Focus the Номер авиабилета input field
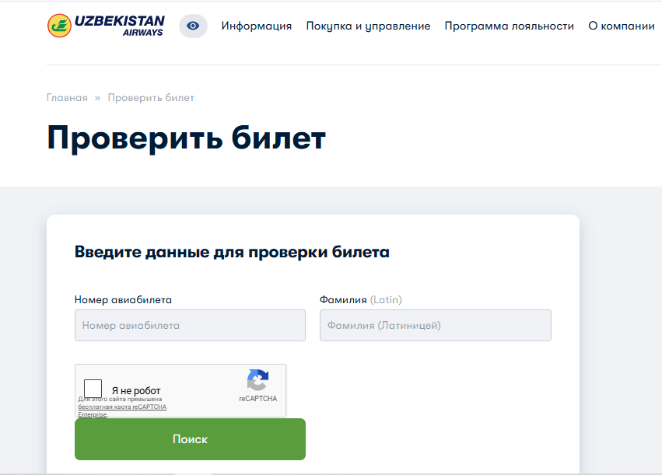The height and width of the screenshot is (475, 662). pos(190,325)
